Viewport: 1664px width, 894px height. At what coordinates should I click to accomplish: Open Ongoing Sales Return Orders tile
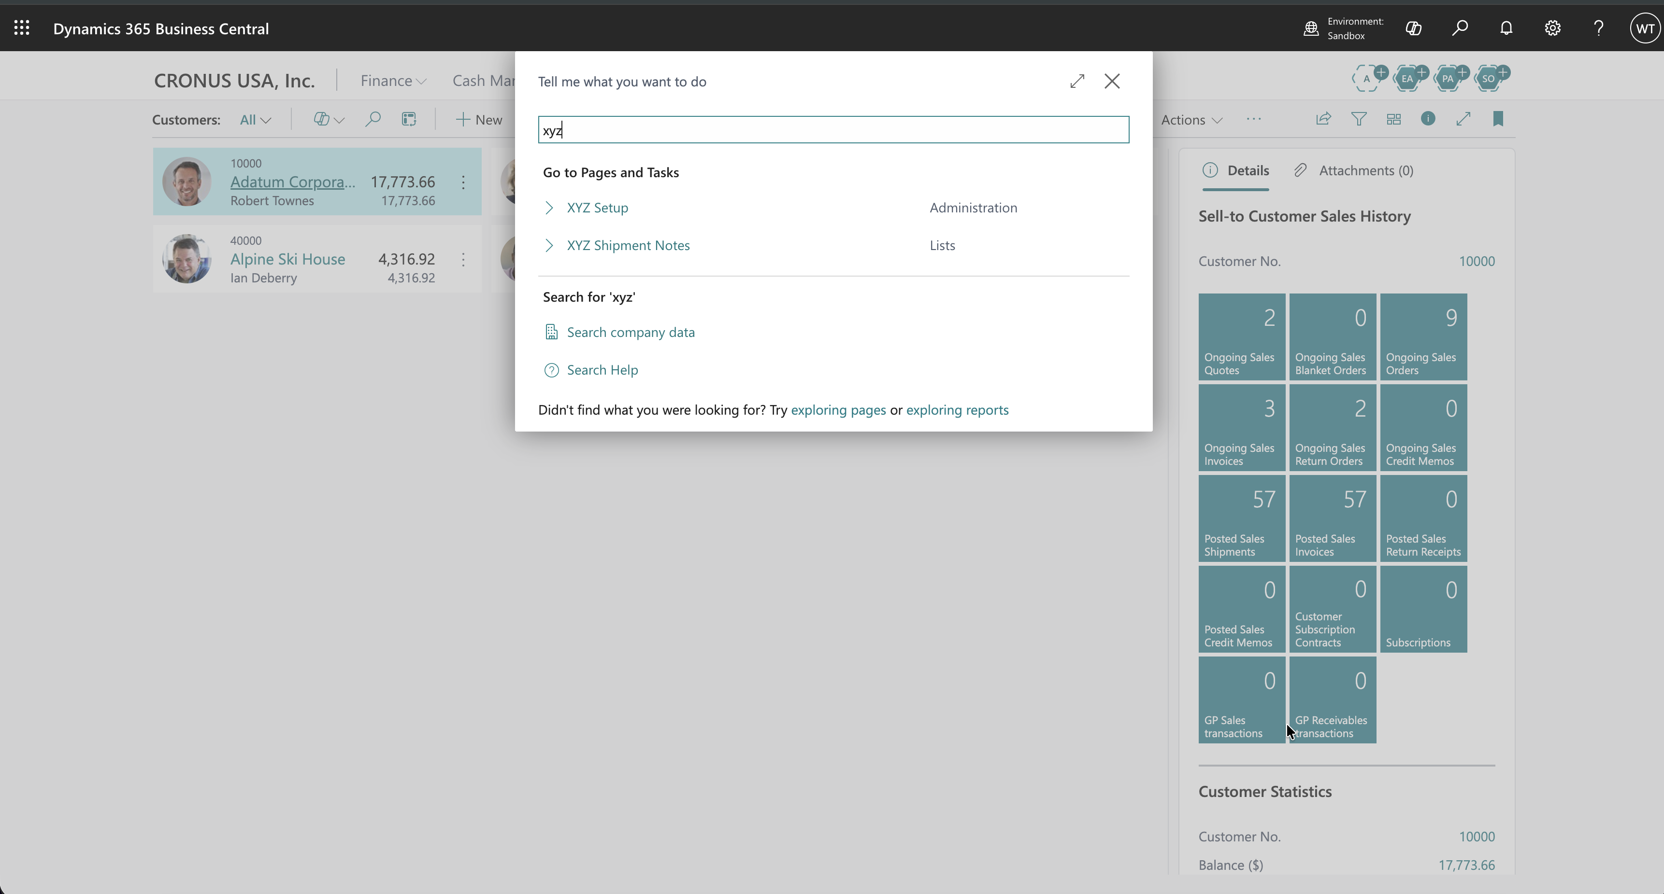point(1333,428)
